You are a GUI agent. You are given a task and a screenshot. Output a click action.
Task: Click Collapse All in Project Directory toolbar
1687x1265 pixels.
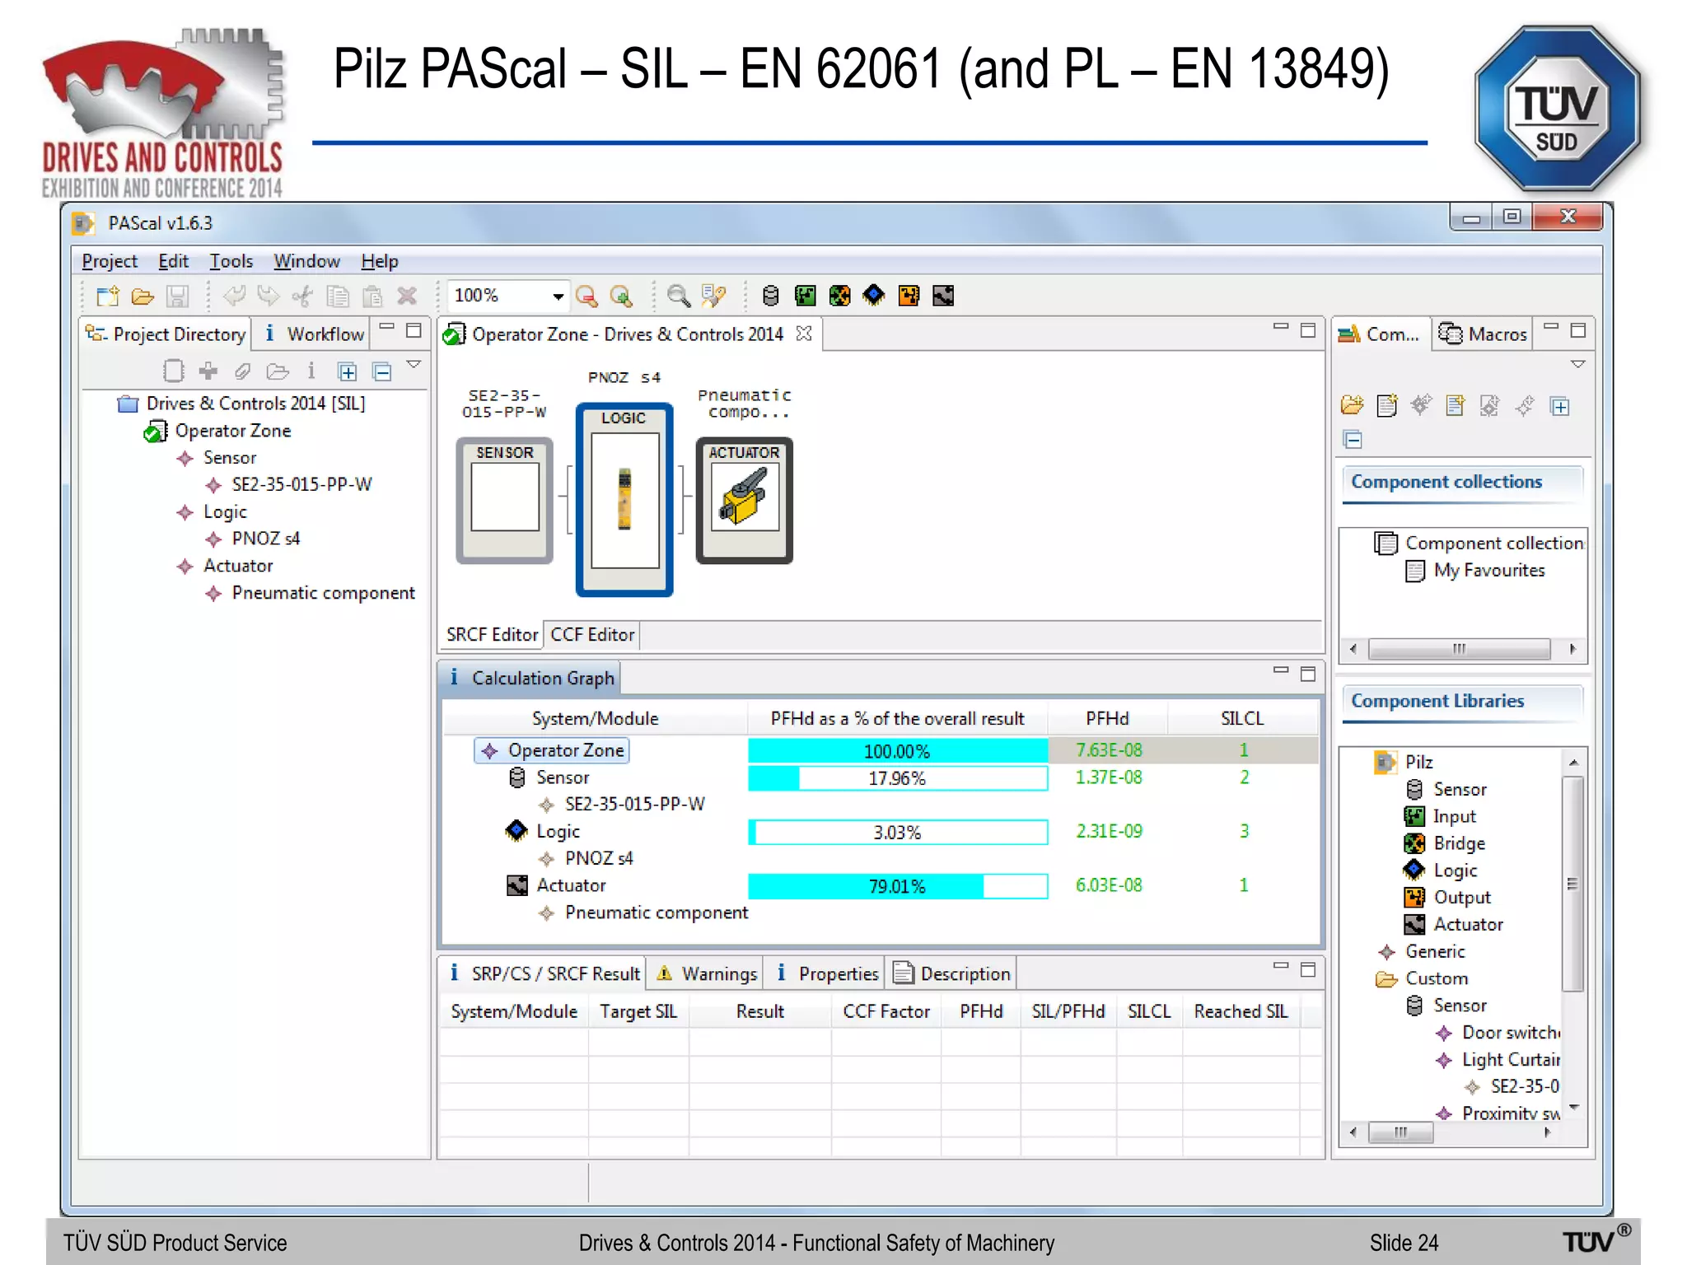pyautogui.click(x=382, y=371)
